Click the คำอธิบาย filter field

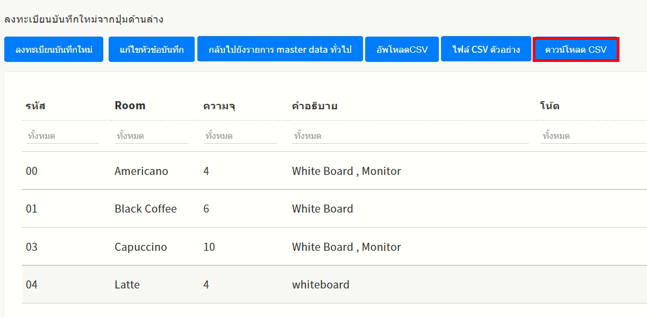[x=410, y=136]
